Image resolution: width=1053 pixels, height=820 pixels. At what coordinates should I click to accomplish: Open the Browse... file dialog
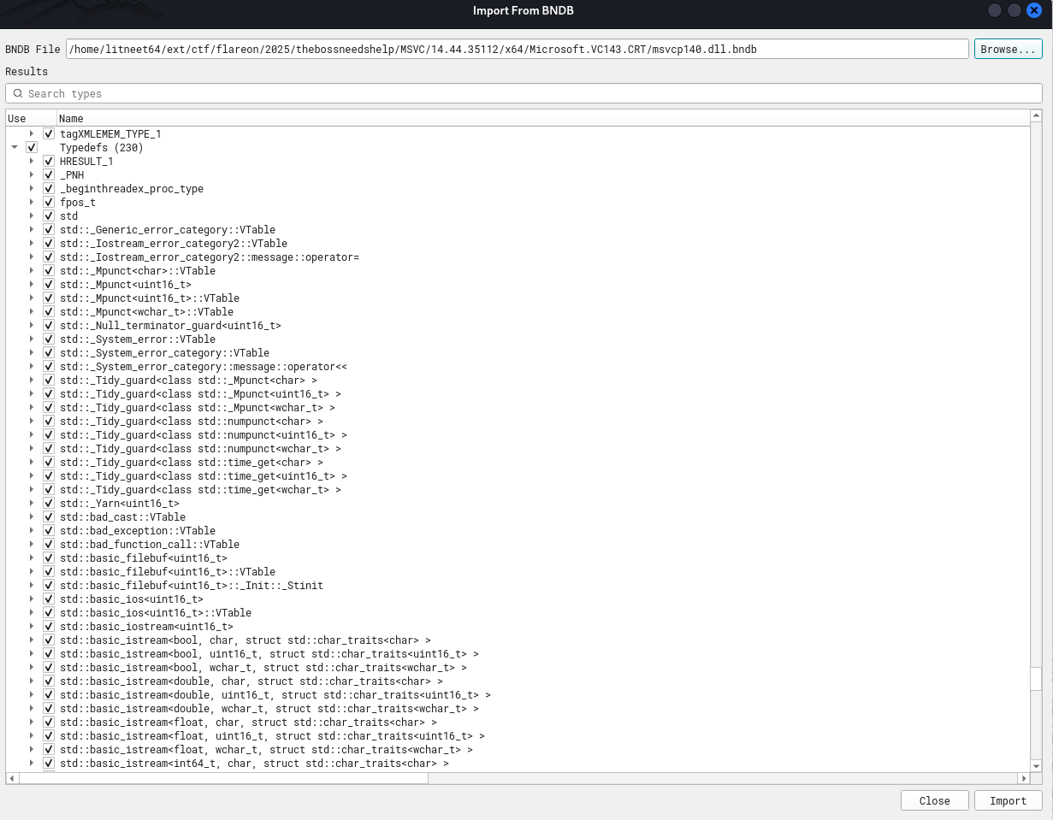click(1008, 50)
